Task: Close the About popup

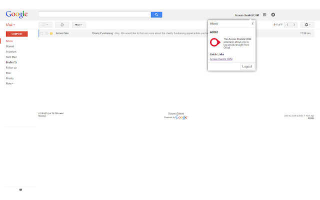Action: [x=252, y=23]
